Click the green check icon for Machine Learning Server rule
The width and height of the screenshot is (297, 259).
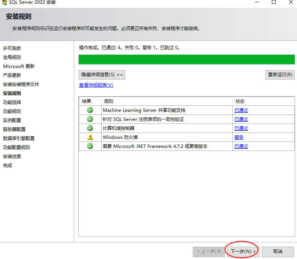point(90,110)
